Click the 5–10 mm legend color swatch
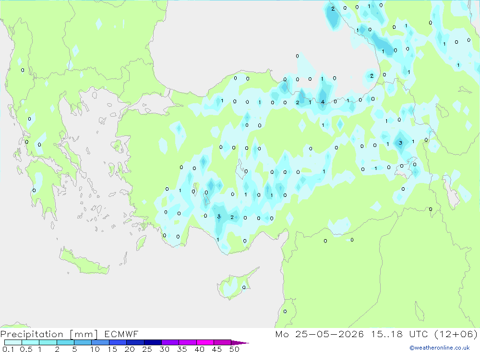The image size is (480, 352). [83, 342]
